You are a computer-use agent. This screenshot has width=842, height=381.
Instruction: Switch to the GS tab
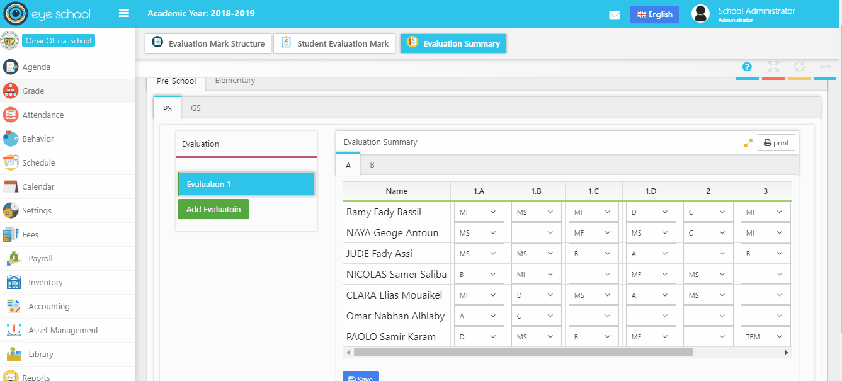click(196, 108)
